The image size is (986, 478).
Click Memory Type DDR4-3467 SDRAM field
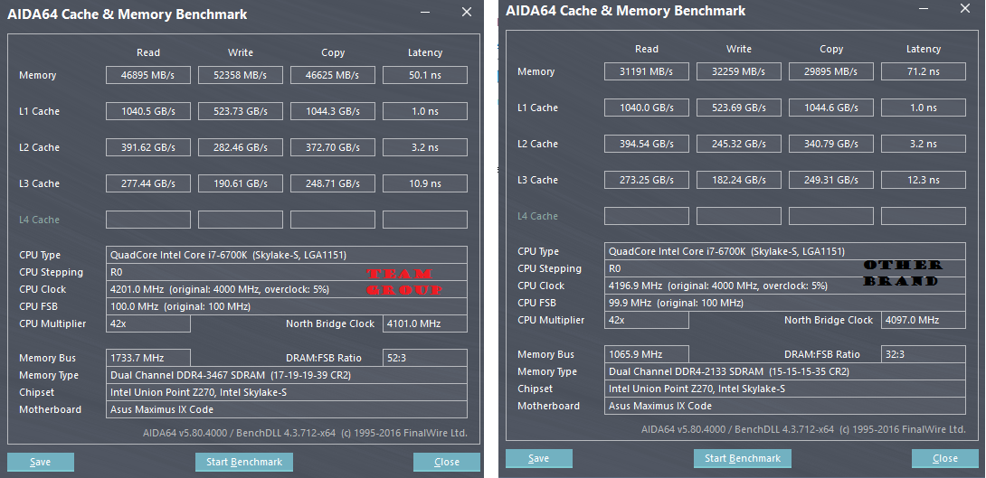(287, 375)
